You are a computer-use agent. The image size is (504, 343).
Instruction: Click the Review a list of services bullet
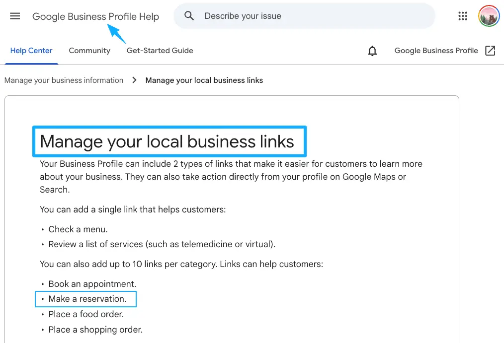click(162, 244)
